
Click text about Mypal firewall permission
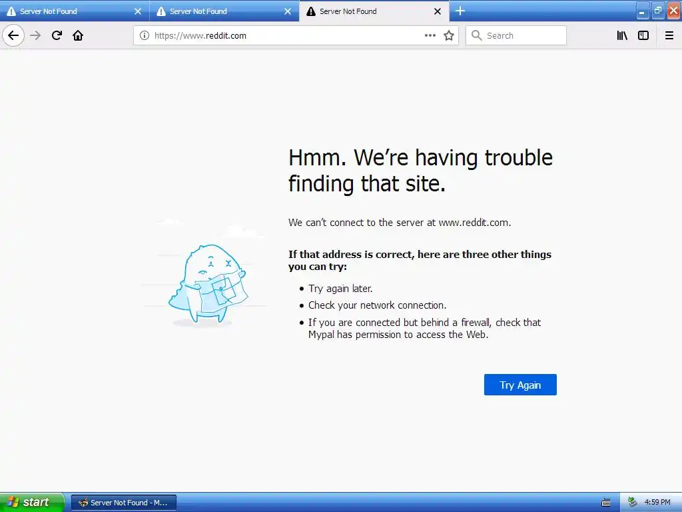coord(424,329)
